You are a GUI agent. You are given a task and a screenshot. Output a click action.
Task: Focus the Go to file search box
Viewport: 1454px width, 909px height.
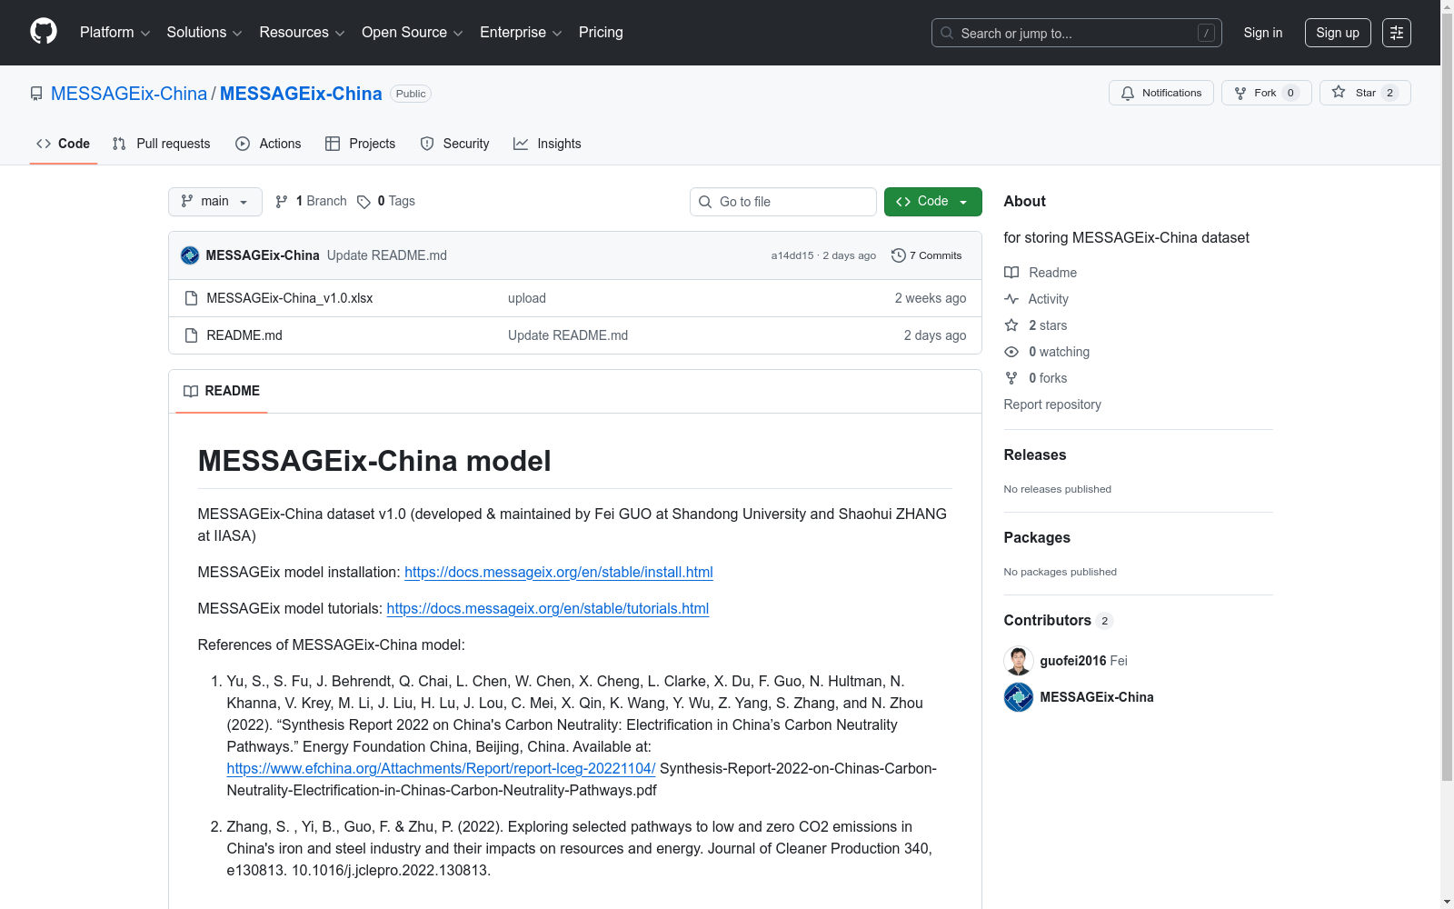(x=783, y=202)
